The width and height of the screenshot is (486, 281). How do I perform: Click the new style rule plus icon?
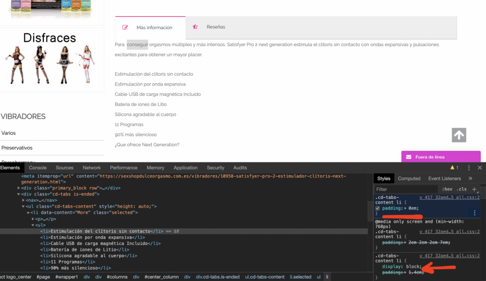pos(474,189)
